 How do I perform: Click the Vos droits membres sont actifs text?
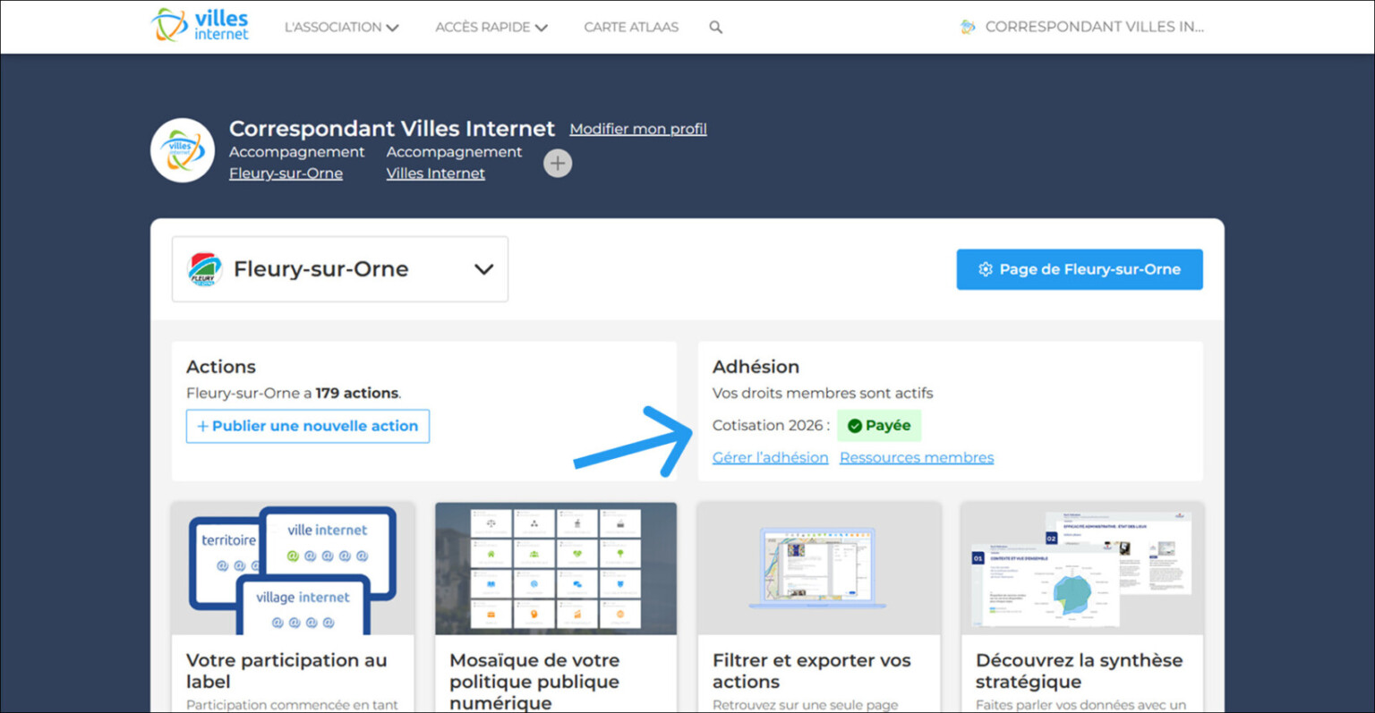[x=823, y=393]
